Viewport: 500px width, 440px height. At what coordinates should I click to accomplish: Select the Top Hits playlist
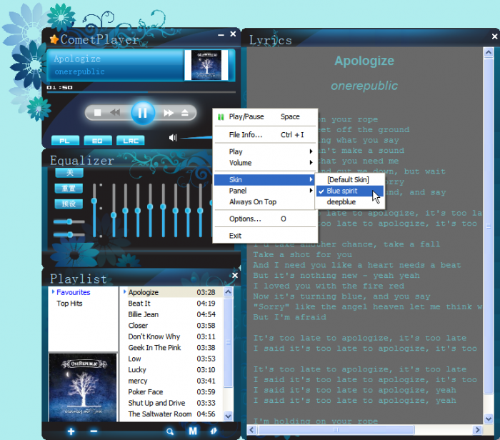69,304
